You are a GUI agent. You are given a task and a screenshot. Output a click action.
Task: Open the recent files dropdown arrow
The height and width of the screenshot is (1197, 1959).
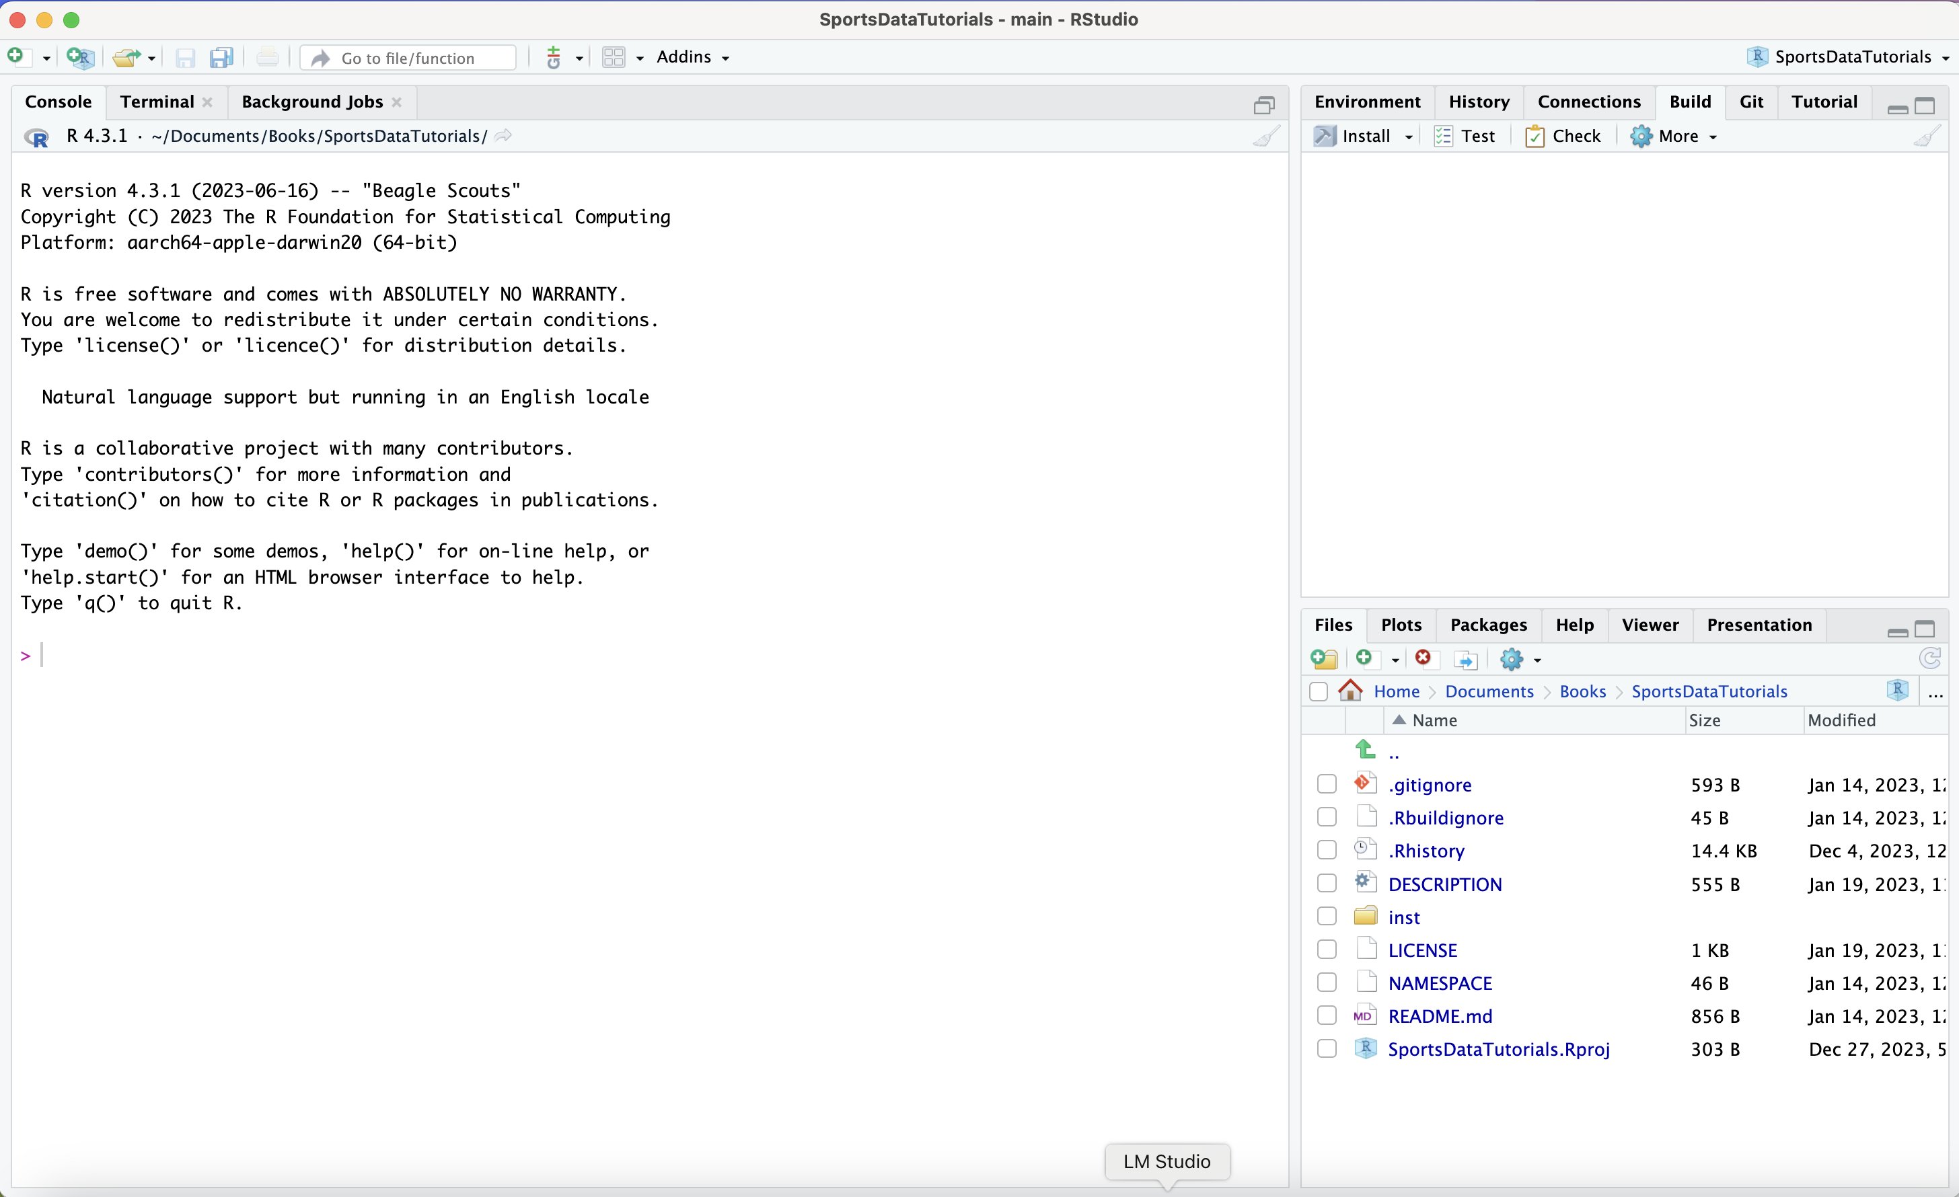click(151, 58)
